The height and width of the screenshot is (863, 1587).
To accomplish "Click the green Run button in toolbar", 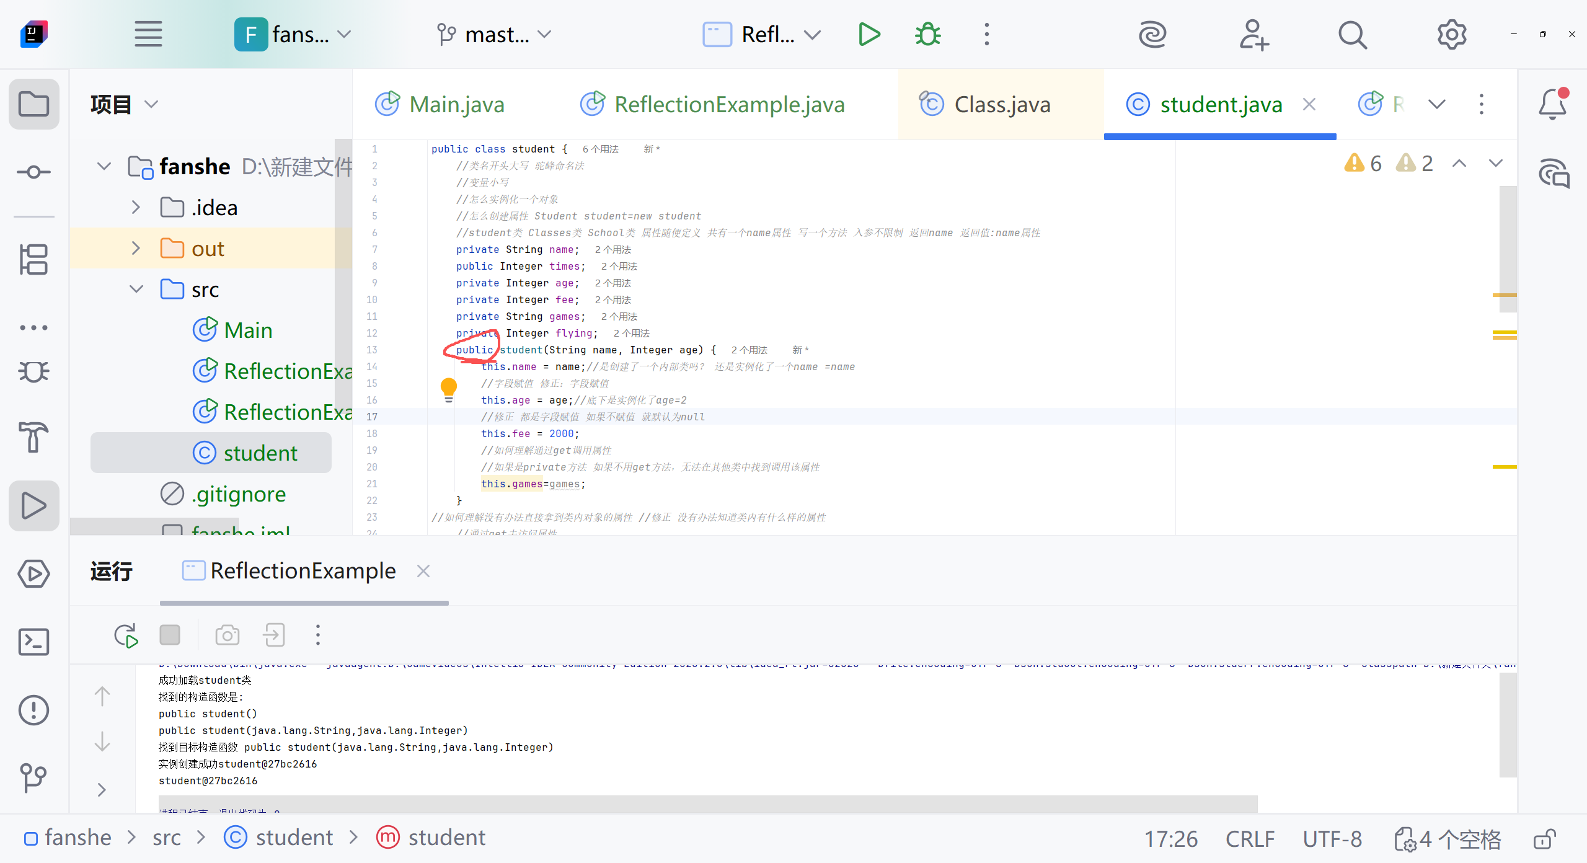I will (869, 34).
